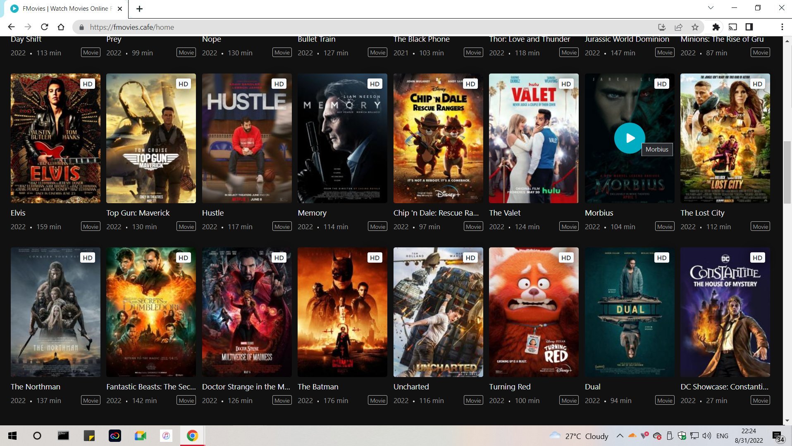Viewport: 792px width, 446px height.
Task: Click the Morbius title link
Action: click(x=599, y=213)
